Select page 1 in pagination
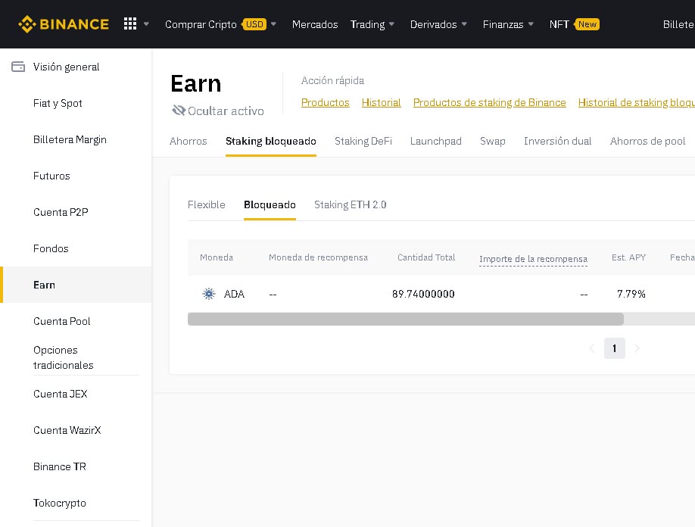695x527 pixels. 614,348
